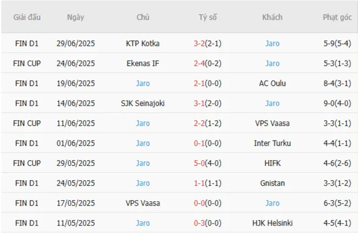Sort by the "Ngày" column header
358x237 pixels.
tap(75, 17)
